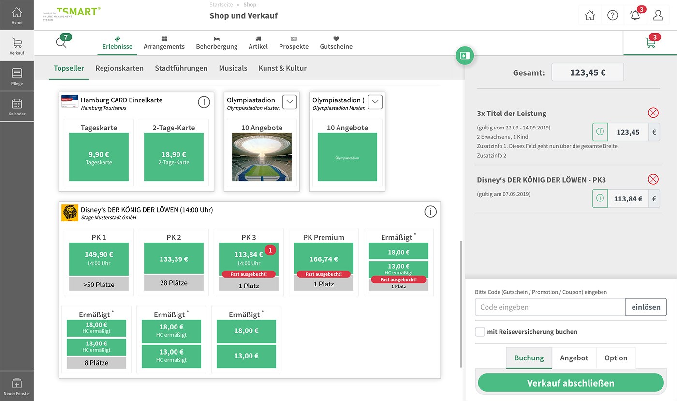Open the notifications bell icon
The height and width of the screenshot is (401, 677).
tap(635, 15)
